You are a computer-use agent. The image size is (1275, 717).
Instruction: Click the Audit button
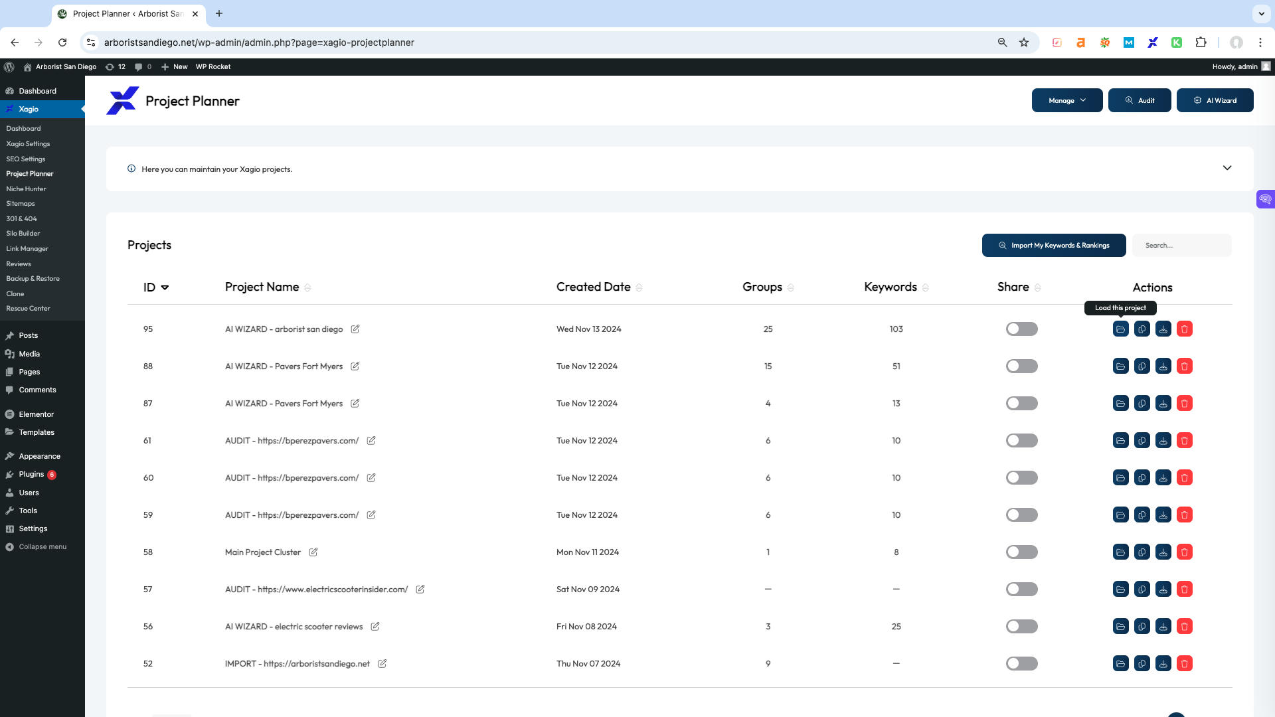(1140, 100)
